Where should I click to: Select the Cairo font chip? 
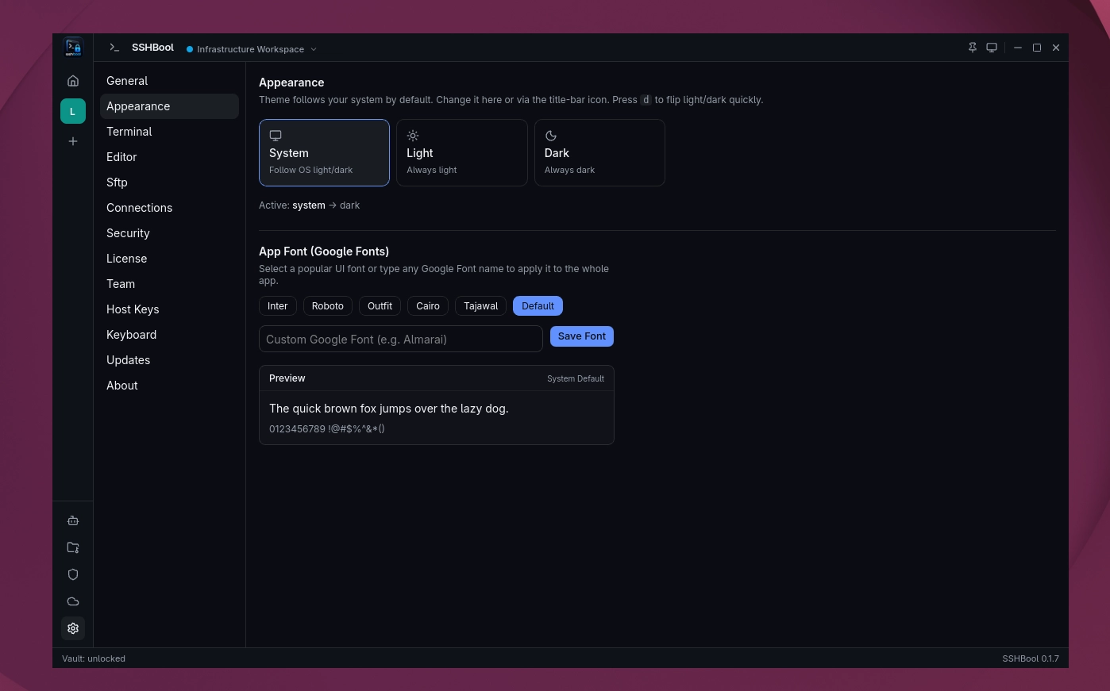pyautogui.click(x=428, y=306)
